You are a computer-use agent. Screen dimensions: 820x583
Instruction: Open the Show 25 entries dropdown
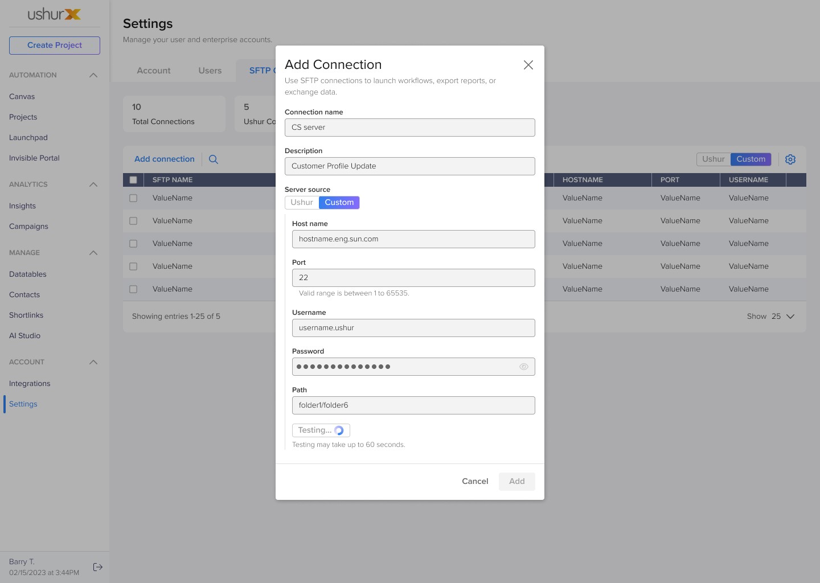pos(771,317)
